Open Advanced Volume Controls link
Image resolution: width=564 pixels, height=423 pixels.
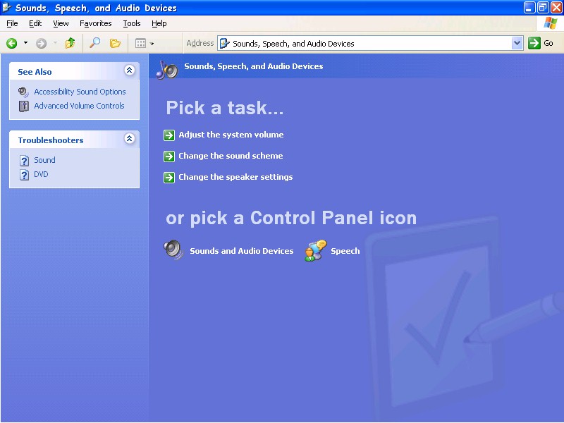[x=79, y=106]
